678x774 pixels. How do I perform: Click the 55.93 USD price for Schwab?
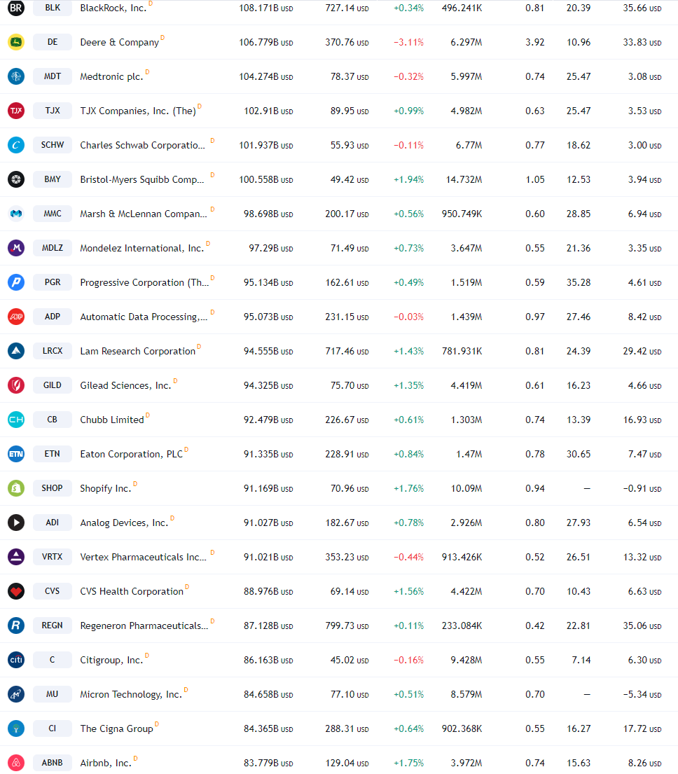350,146
